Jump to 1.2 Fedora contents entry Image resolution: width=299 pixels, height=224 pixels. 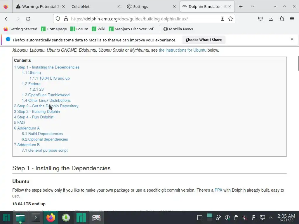pyautogui.click(x=31, y=84)
